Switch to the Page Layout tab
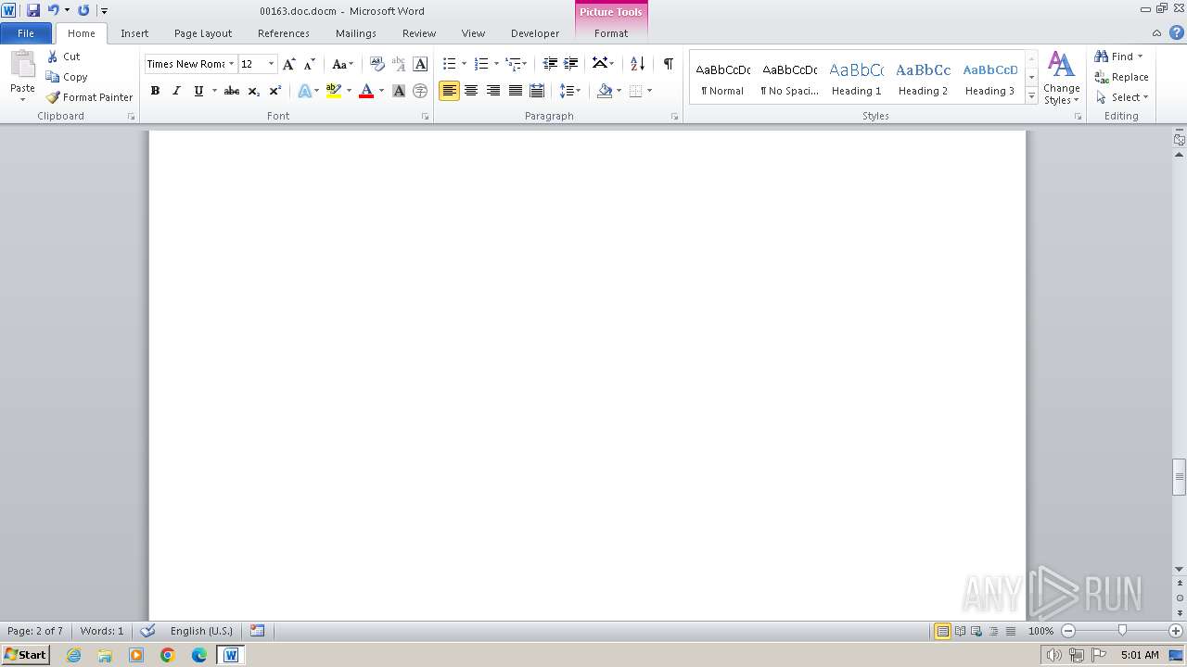 pos(203,33)
